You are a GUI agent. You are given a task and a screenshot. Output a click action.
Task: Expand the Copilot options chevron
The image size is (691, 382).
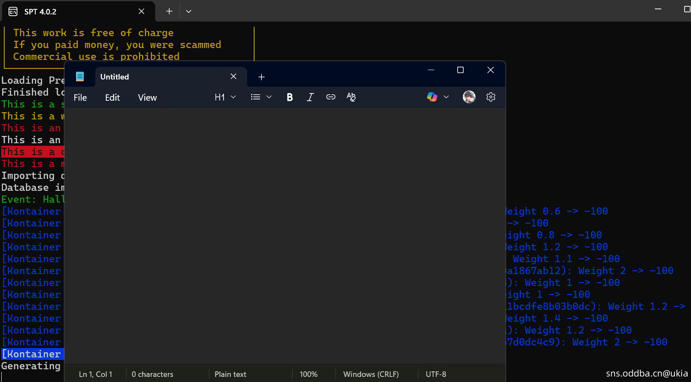(x=446, y=97)
